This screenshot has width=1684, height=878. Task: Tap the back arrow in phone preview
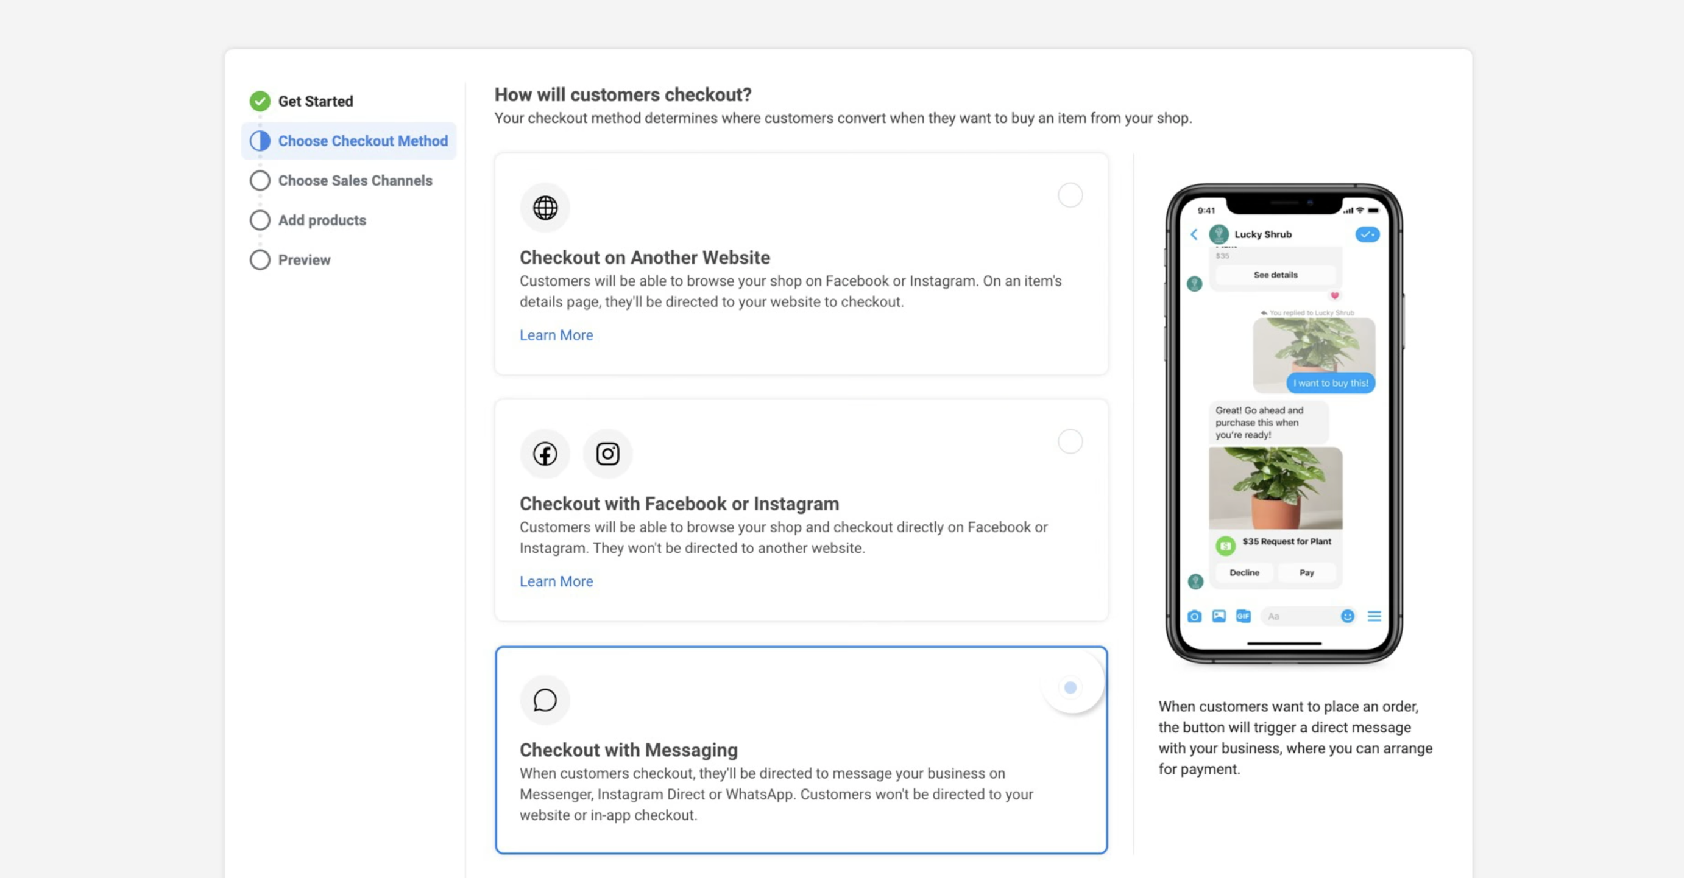(x=1194, y=234)
